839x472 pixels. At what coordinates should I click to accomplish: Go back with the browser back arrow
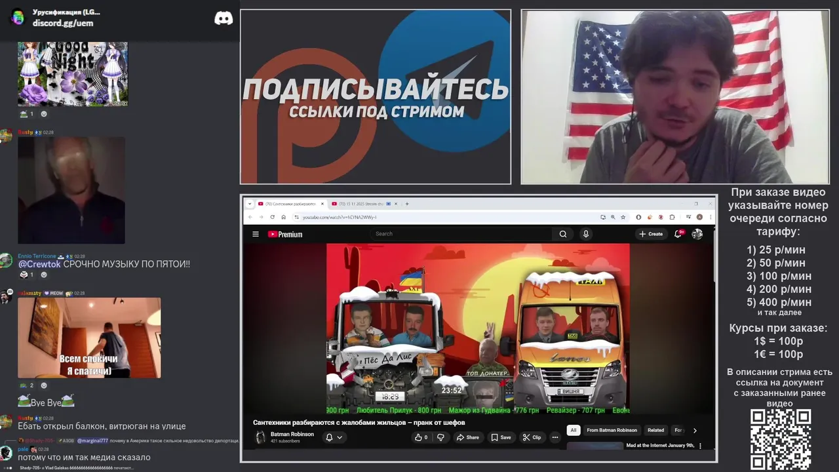250,217
